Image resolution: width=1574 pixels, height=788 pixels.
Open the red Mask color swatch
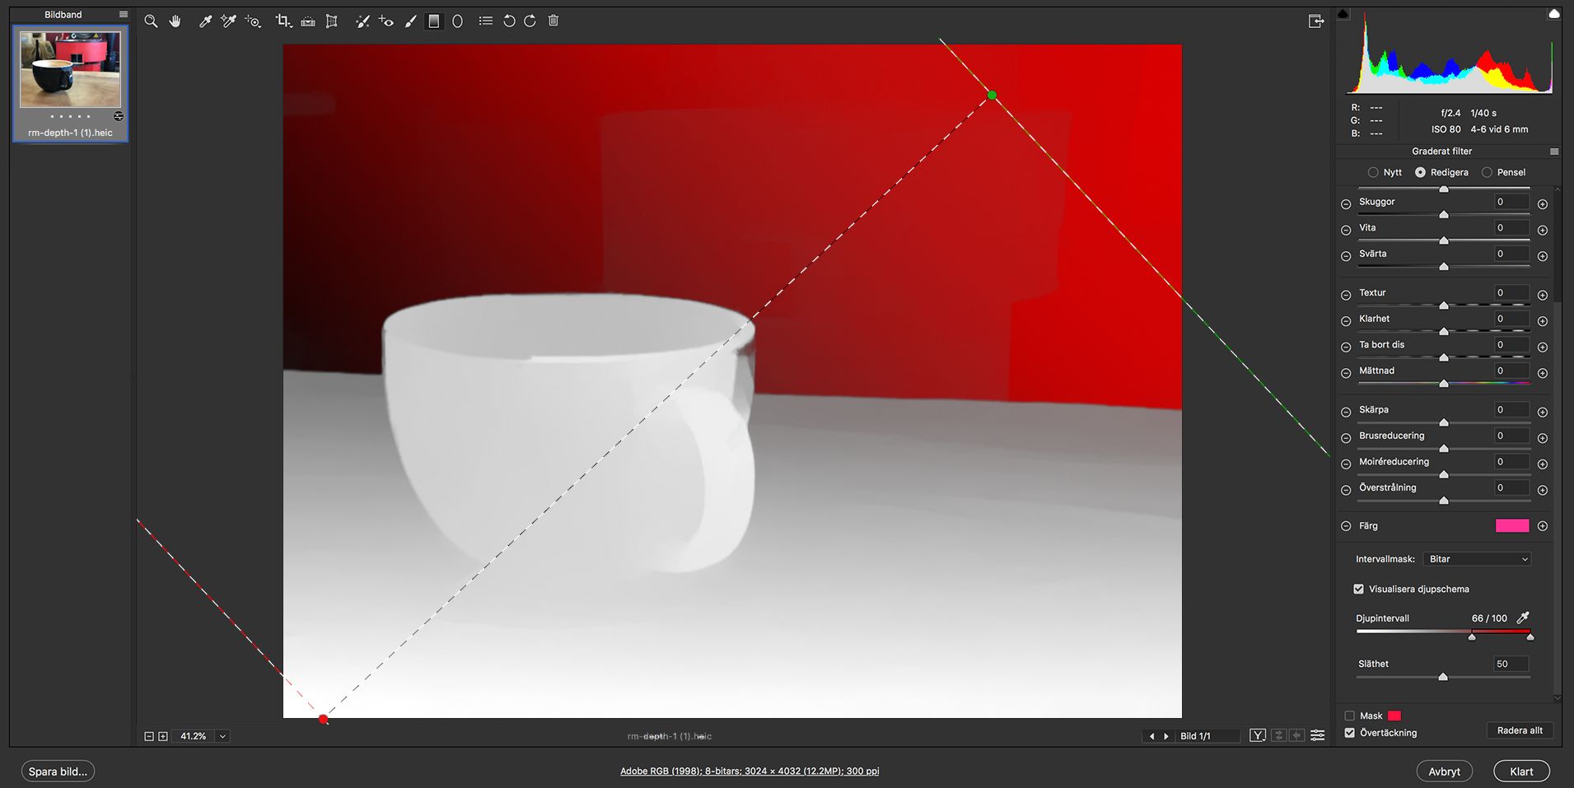(x=1394, y=716)
